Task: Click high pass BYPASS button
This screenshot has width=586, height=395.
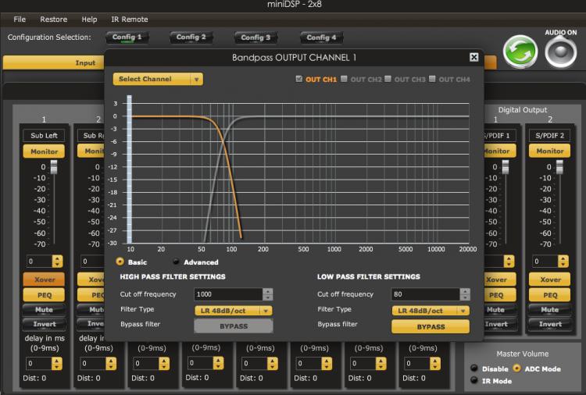Action: coord(234,326)
